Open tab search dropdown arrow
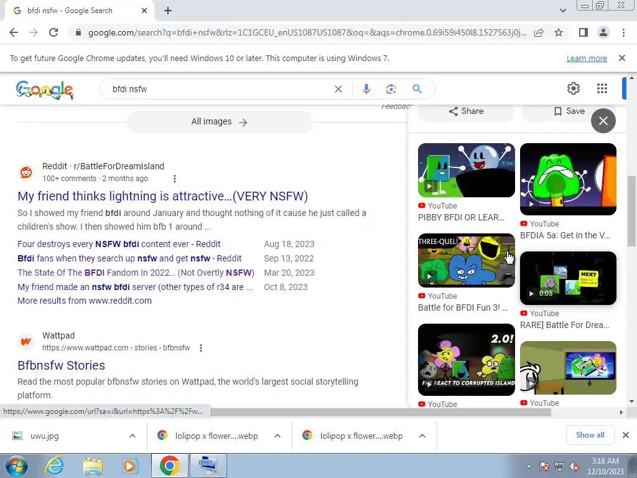The width and height of the screenshot is (637, 478). [562, 11]
